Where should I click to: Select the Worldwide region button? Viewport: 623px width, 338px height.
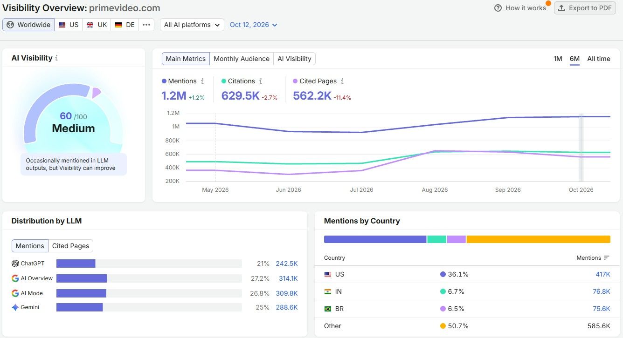click(28, 25)
